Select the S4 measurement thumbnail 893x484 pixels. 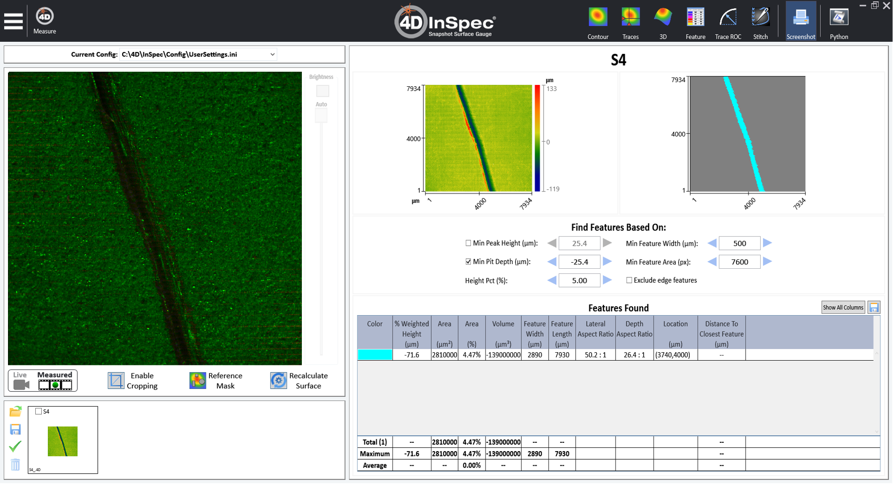tap(62, 441)
